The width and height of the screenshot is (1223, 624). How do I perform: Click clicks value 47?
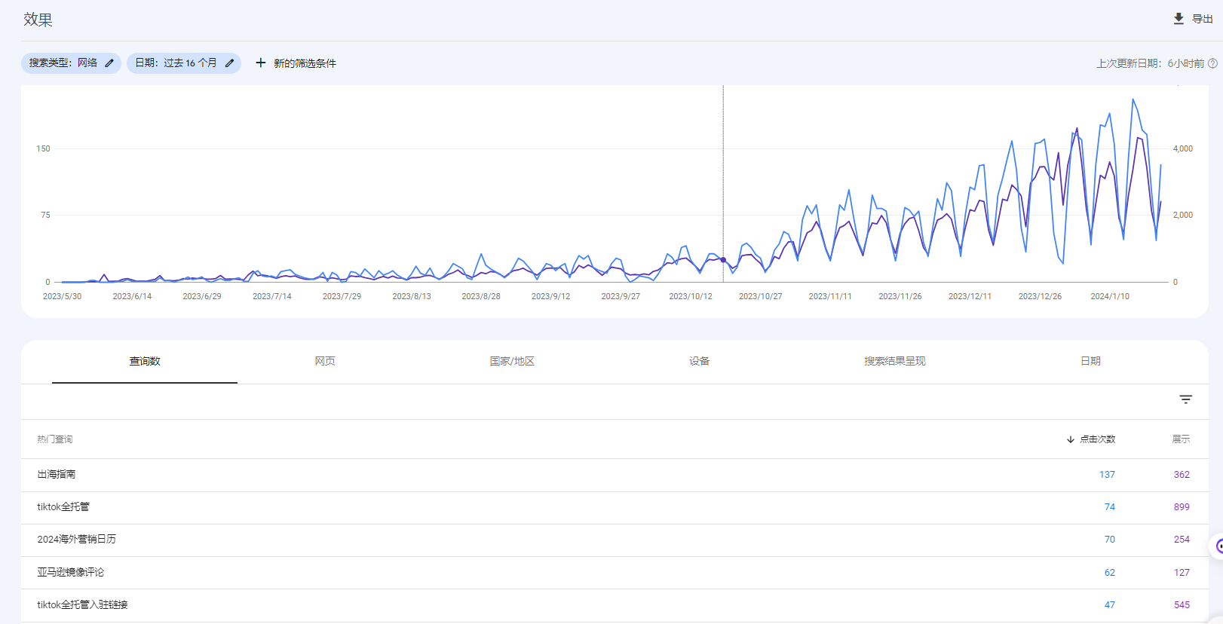pos(1110,605)
